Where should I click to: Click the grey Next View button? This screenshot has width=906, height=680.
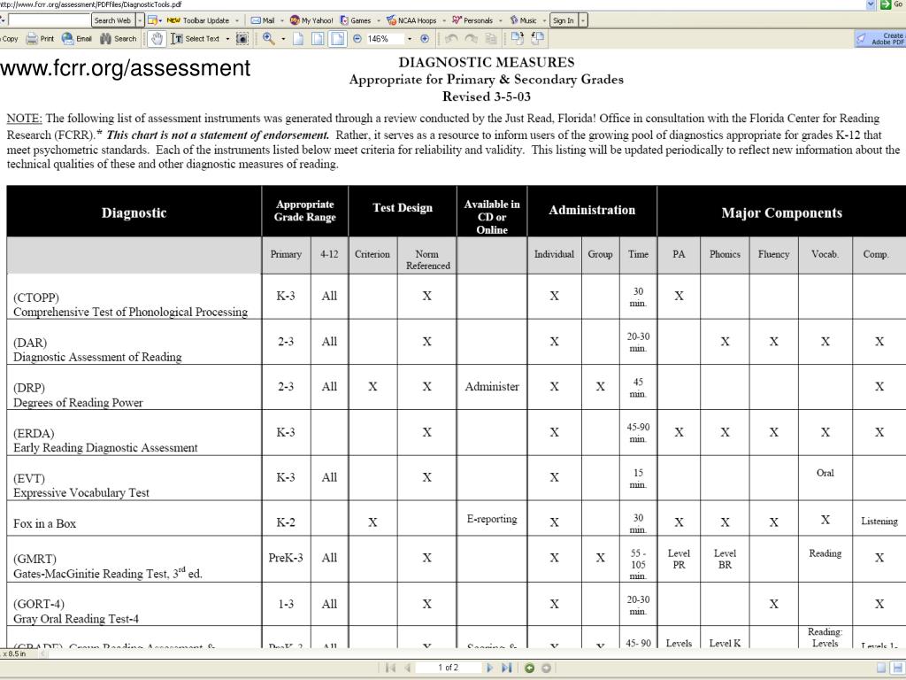(546, 668)
